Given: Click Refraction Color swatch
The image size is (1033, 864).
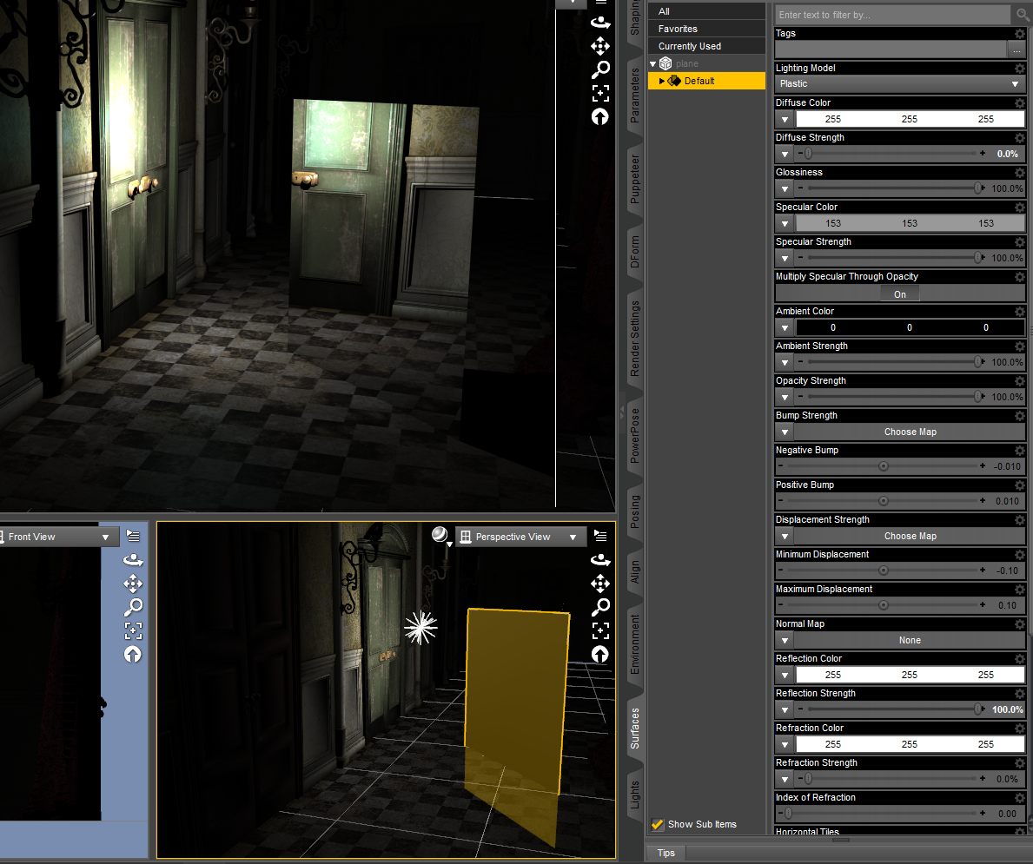Looking at the screenshot, I should (910, 744).
